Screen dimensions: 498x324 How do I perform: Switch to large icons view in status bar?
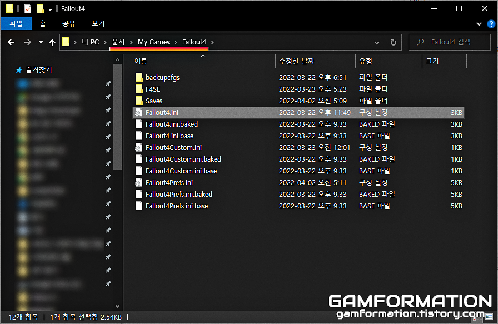tap(489, 317)
